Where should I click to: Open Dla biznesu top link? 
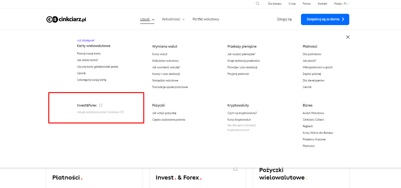click(x=275, y=4)
